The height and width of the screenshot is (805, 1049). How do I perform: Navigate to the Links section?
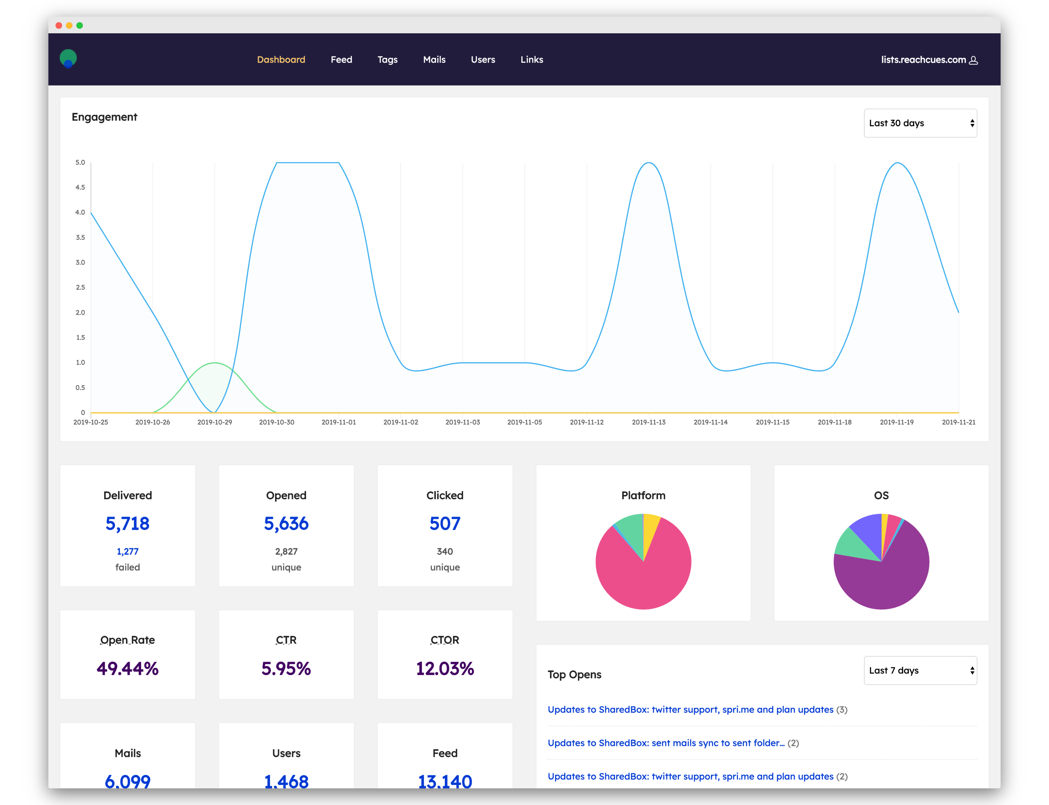532,59
